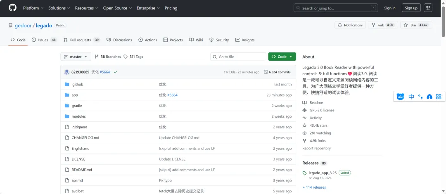Image resolution: width=446 pixels, height=194 pixels.
Task: Click the Notifications bell button
Action: (350, 25)
